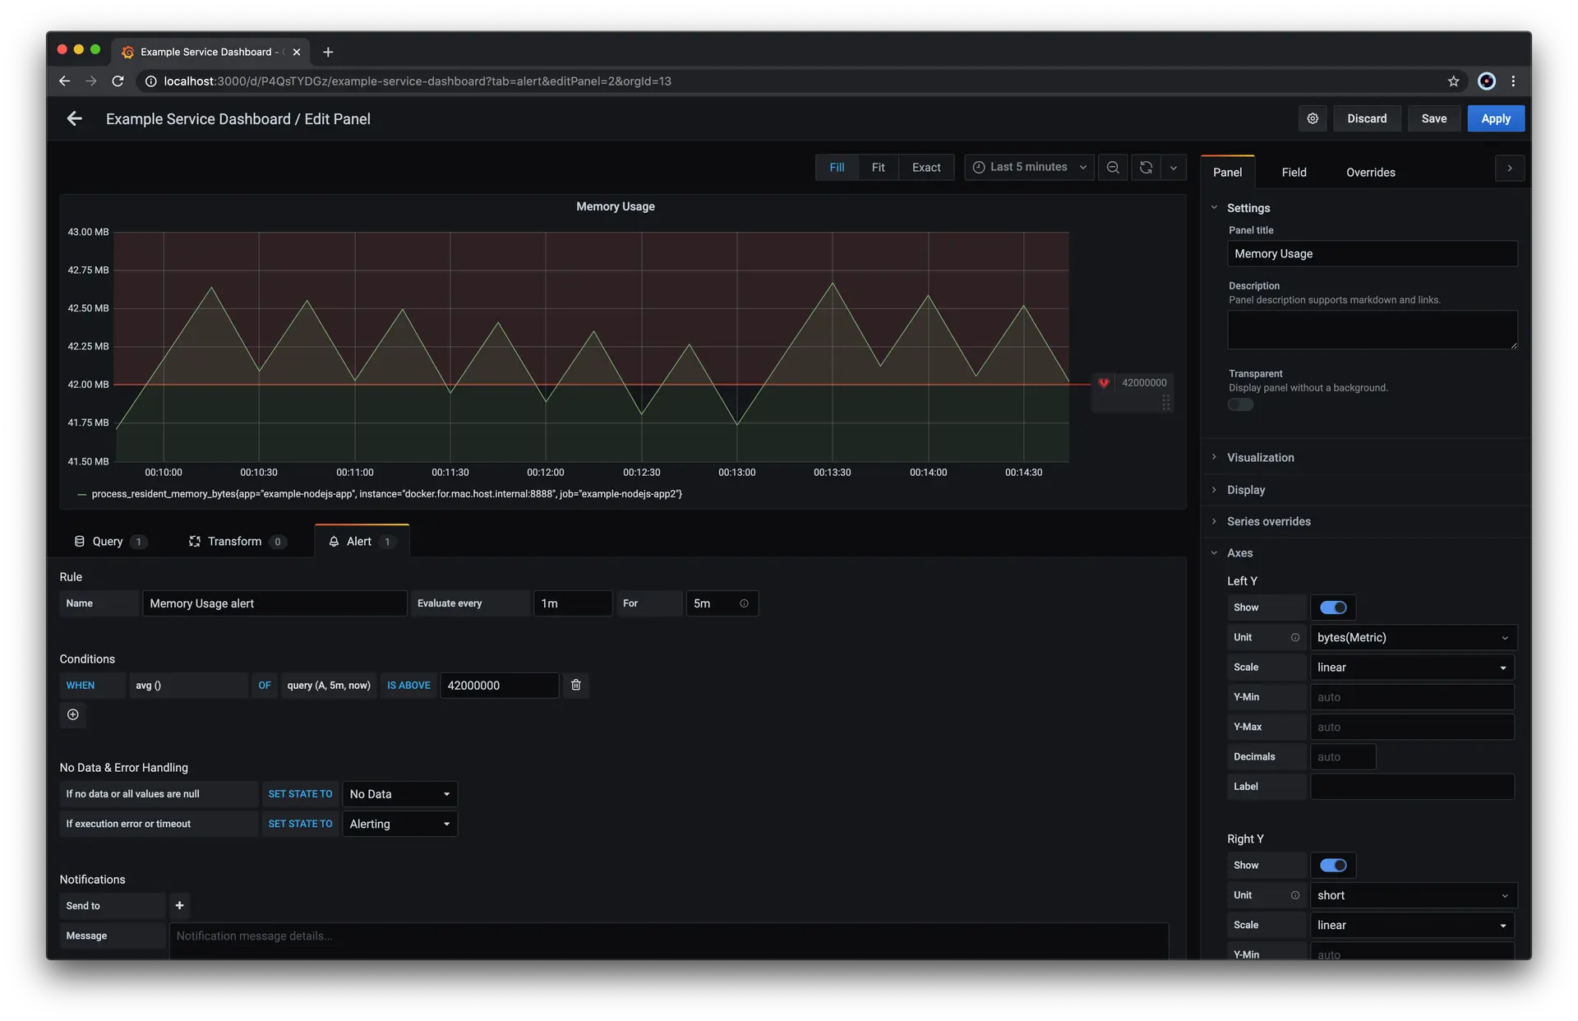The height and width of the screenshot is (1021, 1578).
Task: Turn off the Right Y axis Show toggle
Action: click(x=1332, y=866)
